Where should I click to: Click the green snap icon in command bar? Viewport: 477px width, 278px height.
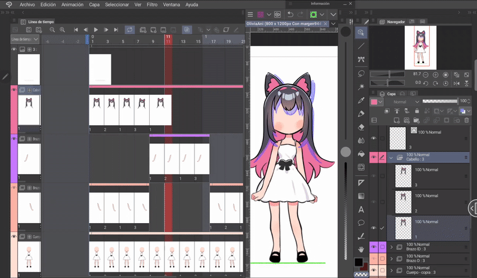tap(313, 14)
